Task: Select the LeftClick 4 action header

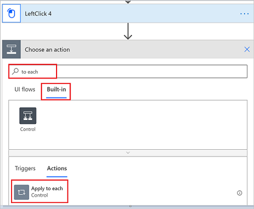Action: click(x=128, y=13)
